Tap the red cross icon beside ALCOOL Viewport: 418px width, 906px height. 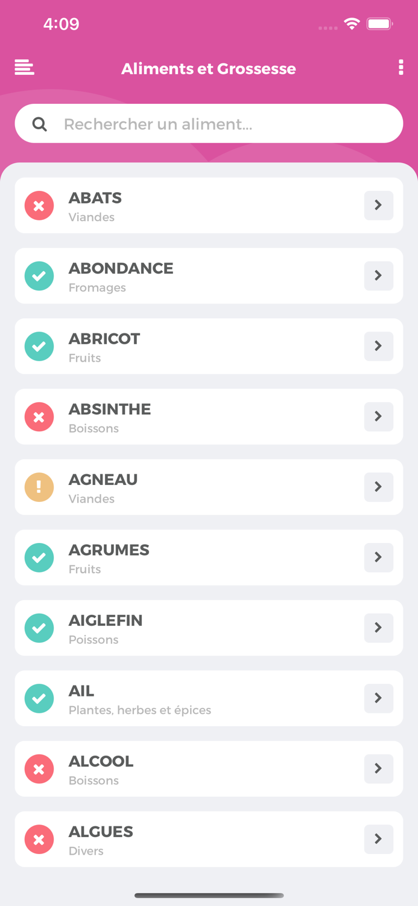[39, 769]
